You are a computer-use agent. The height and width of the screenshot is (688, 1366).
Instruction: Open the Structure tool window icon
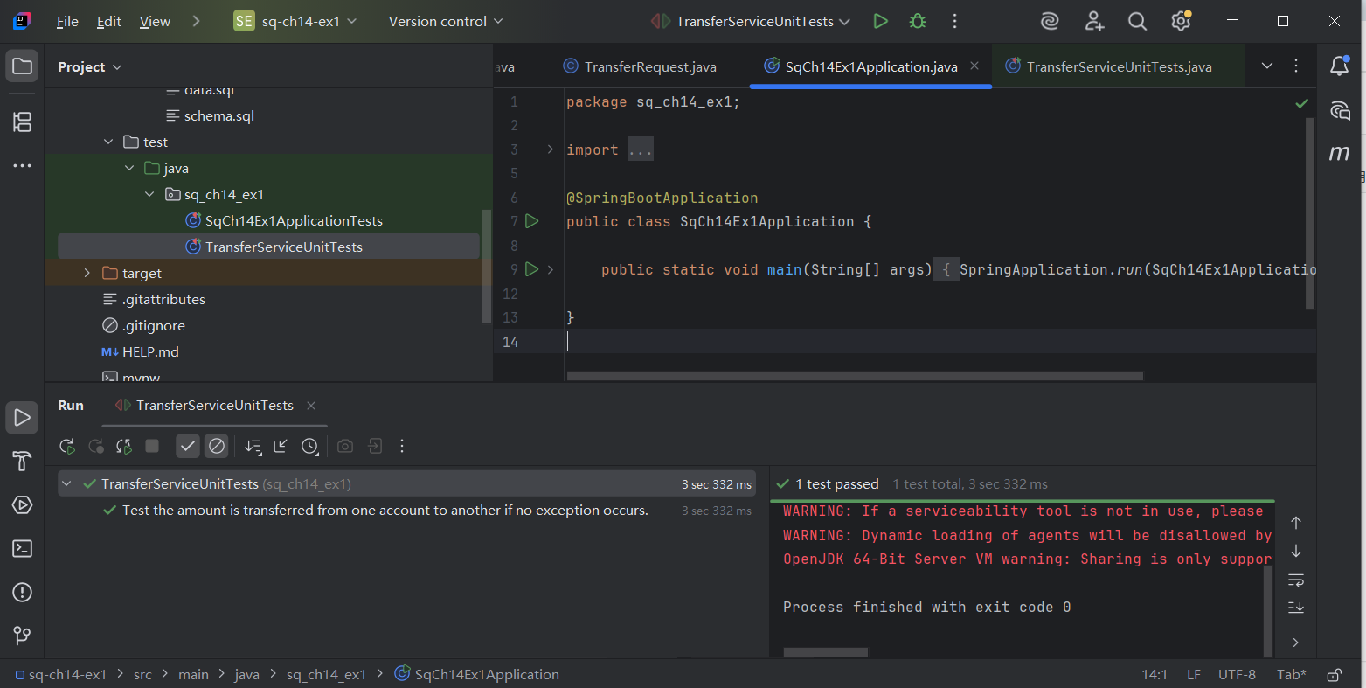point(23,122)
